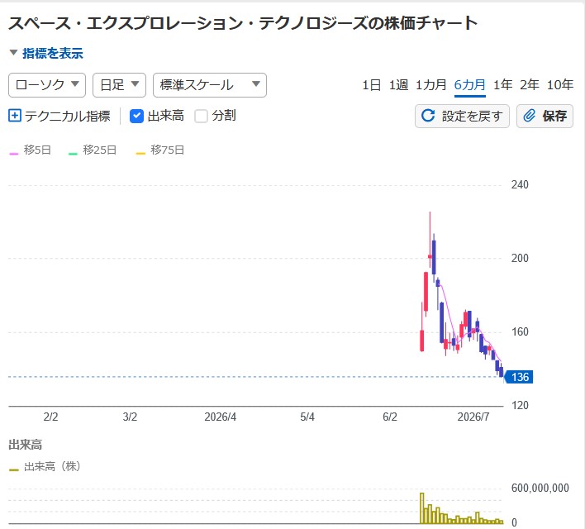Click the 2/2 date axis label

(x=50, y=417)
